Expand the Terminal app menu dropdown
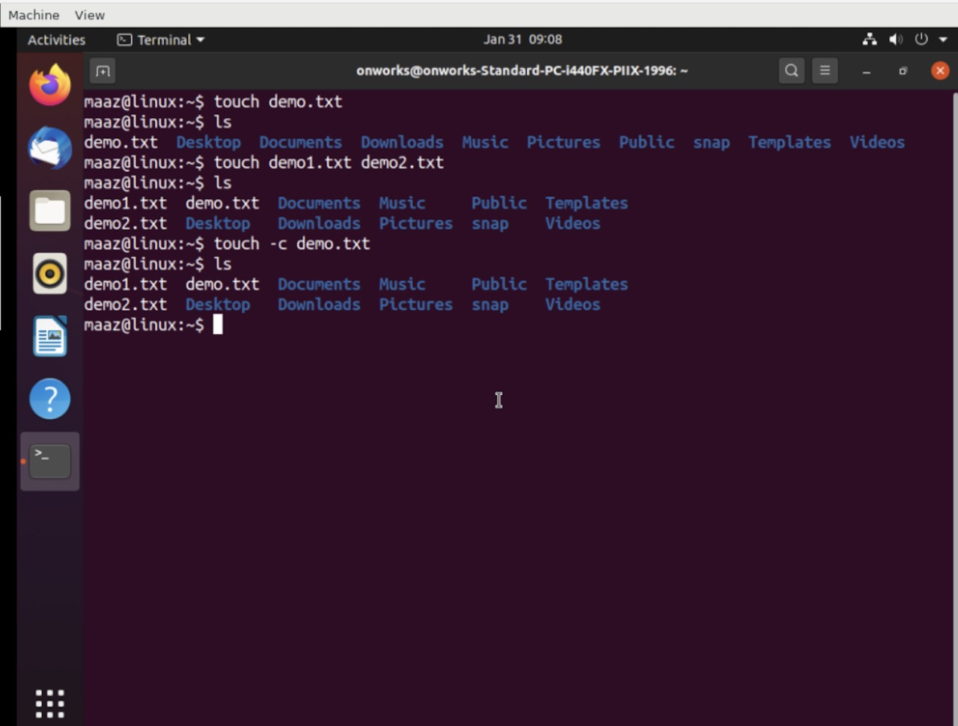The width and height of the screenshot is (958, 726). click(x=161, y=40)
